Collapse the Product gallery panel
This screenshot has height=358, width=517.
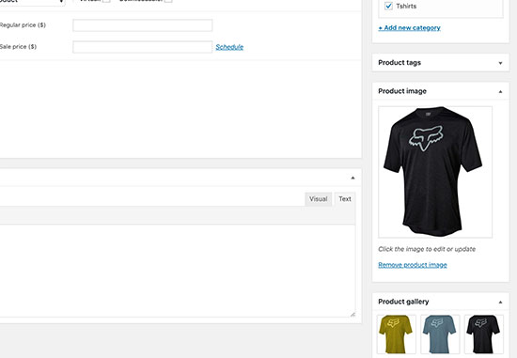(x=500, y=302)
